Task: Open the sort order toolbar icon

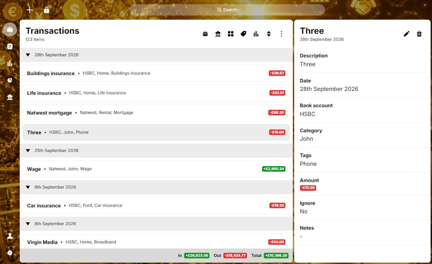Action: coord(269,34)
